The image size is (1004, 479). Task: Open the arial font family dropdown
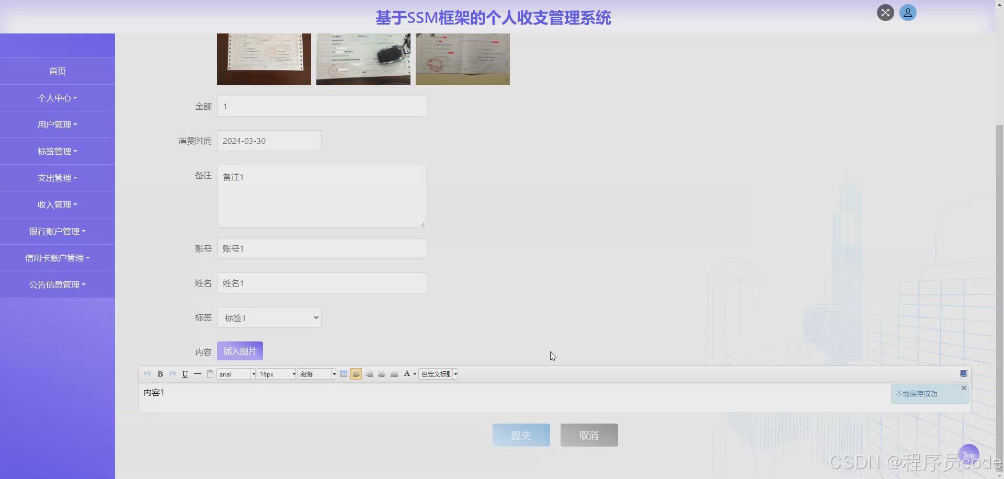235,374
